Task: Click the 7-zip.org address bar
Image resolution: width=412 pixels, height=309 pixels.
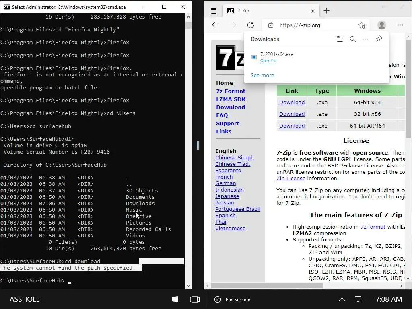Action: pos(315,25)
